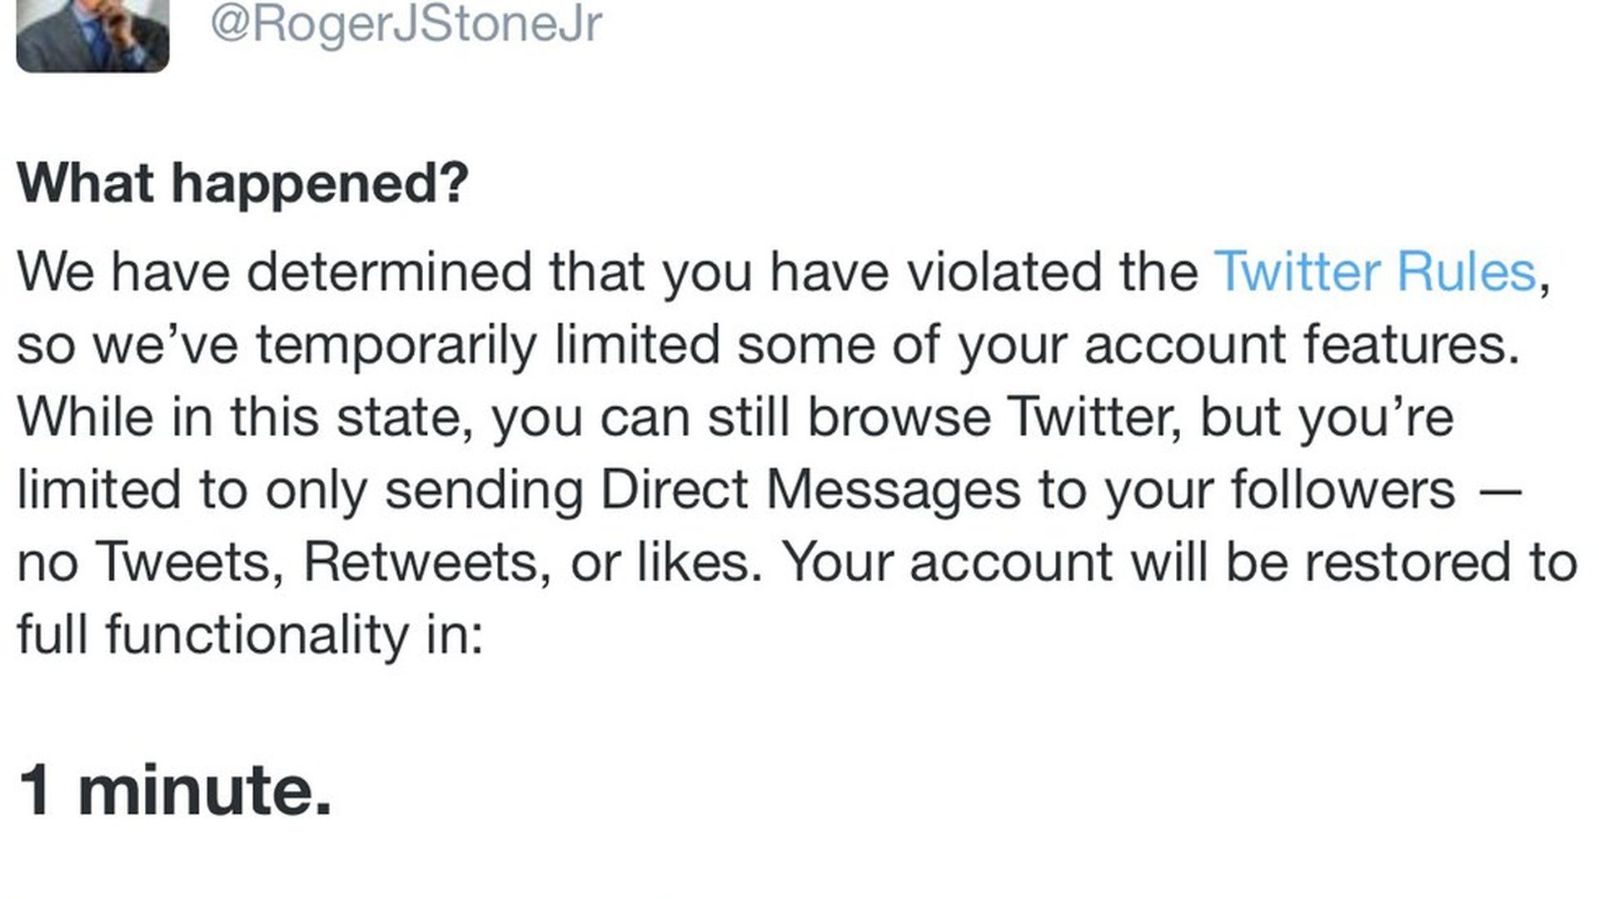Click the "1 minute." countdown text

pos(175,789)
